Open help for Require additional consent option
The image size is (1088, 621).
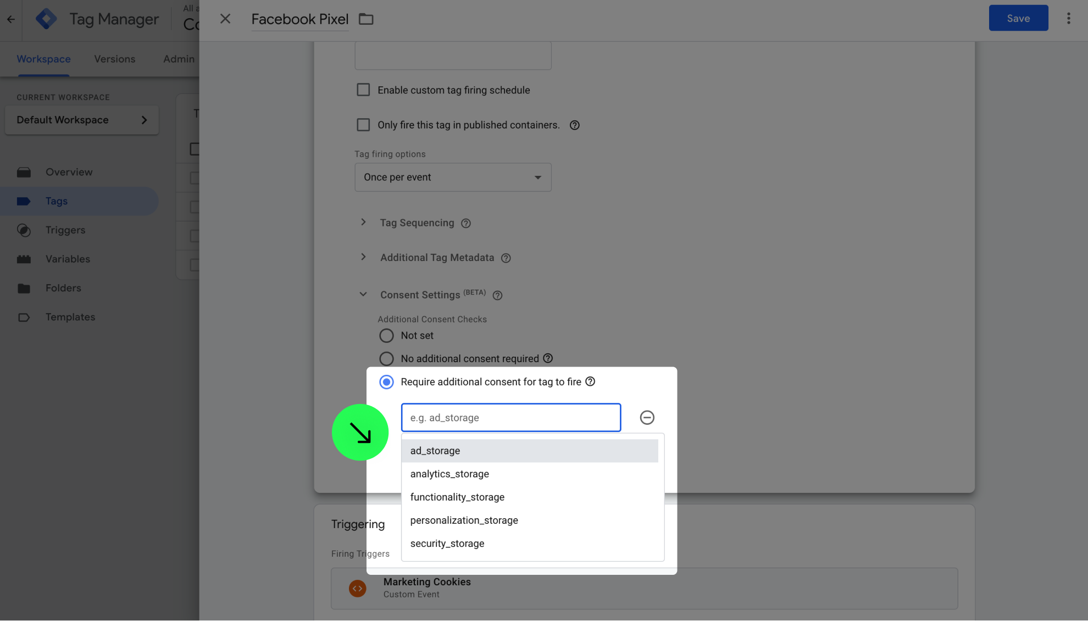pos(590,381)
